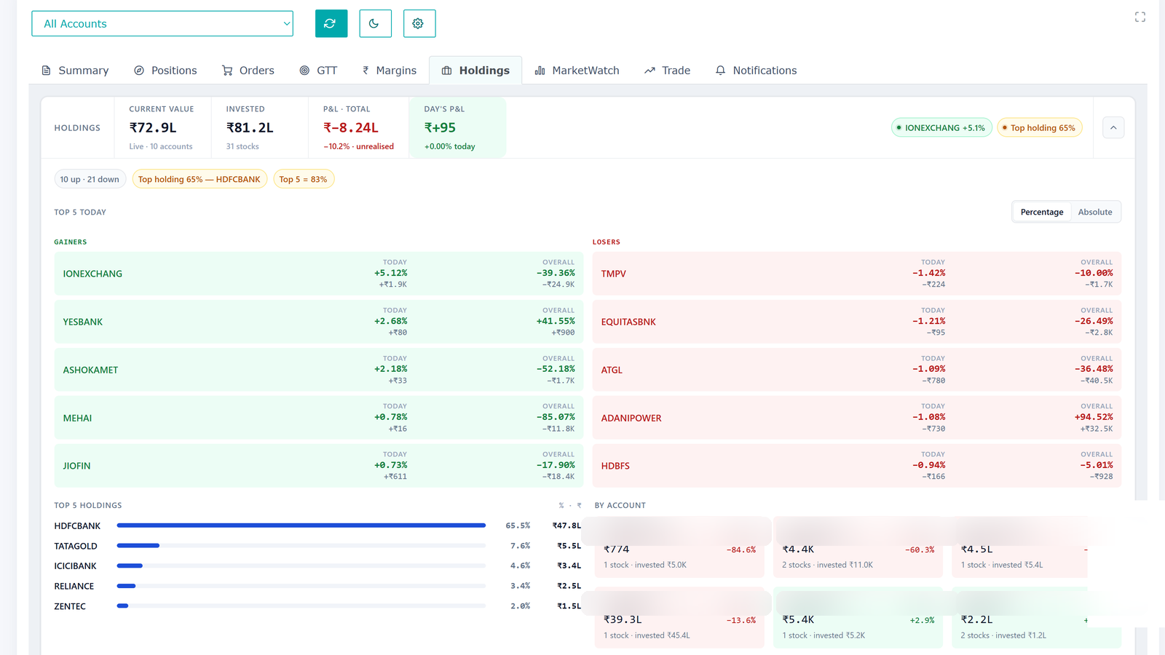
Task: Open the IONEXCHANG gainer row
Action: point(319,274)
